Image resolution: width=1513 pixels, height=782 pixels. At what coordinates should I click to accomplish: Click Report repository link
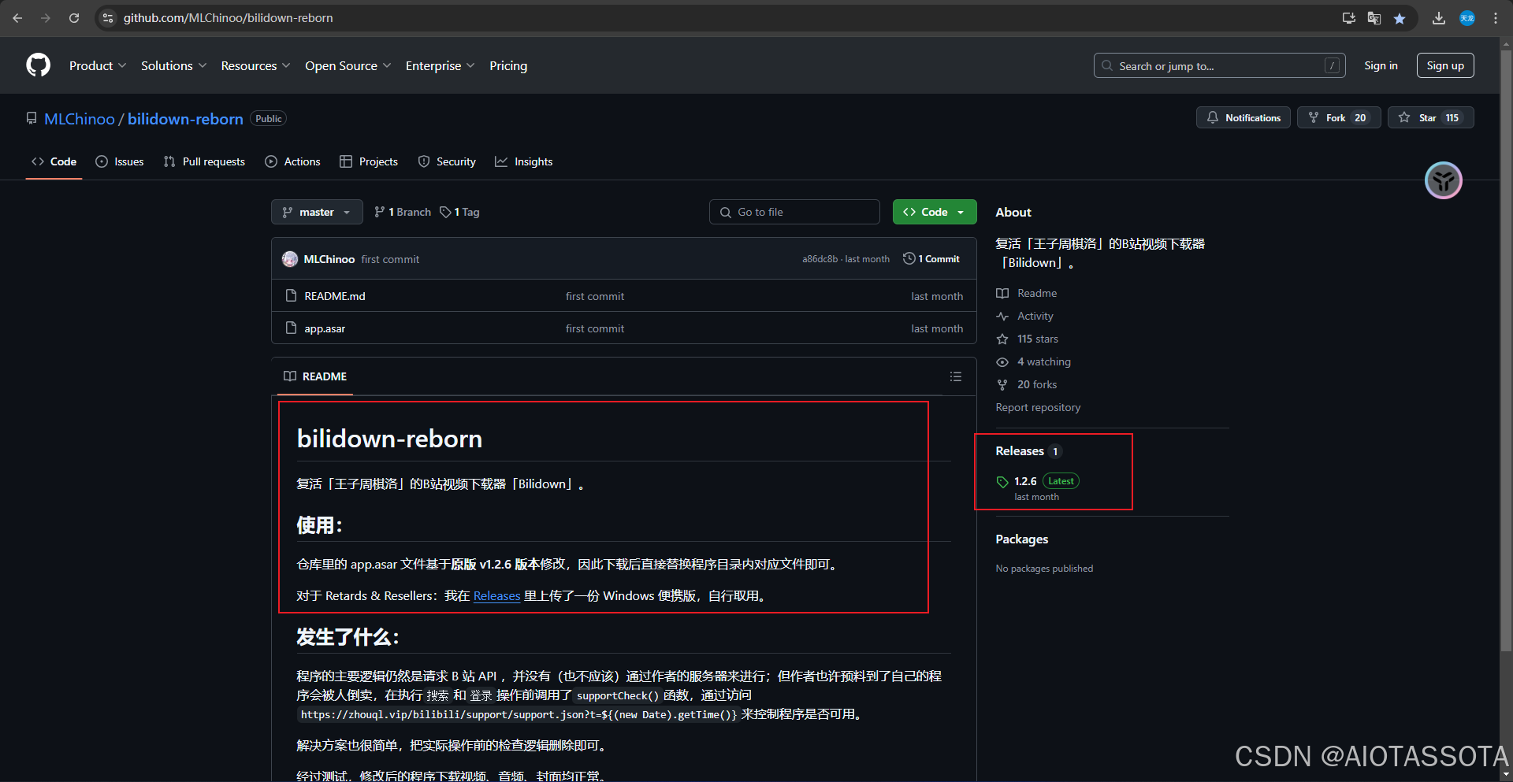tap(1038, 407)
